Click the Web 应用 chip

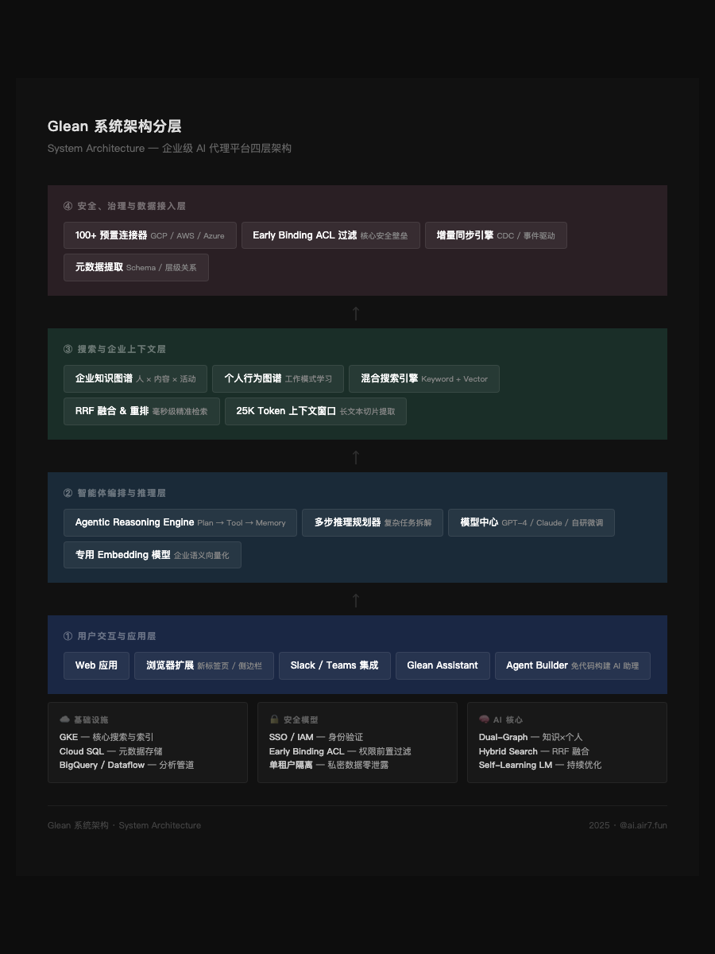(96, 665)
